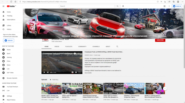Screen dimensions: 185x103
Task: Click the featured video progress bar
Action: tap(62, 70)
